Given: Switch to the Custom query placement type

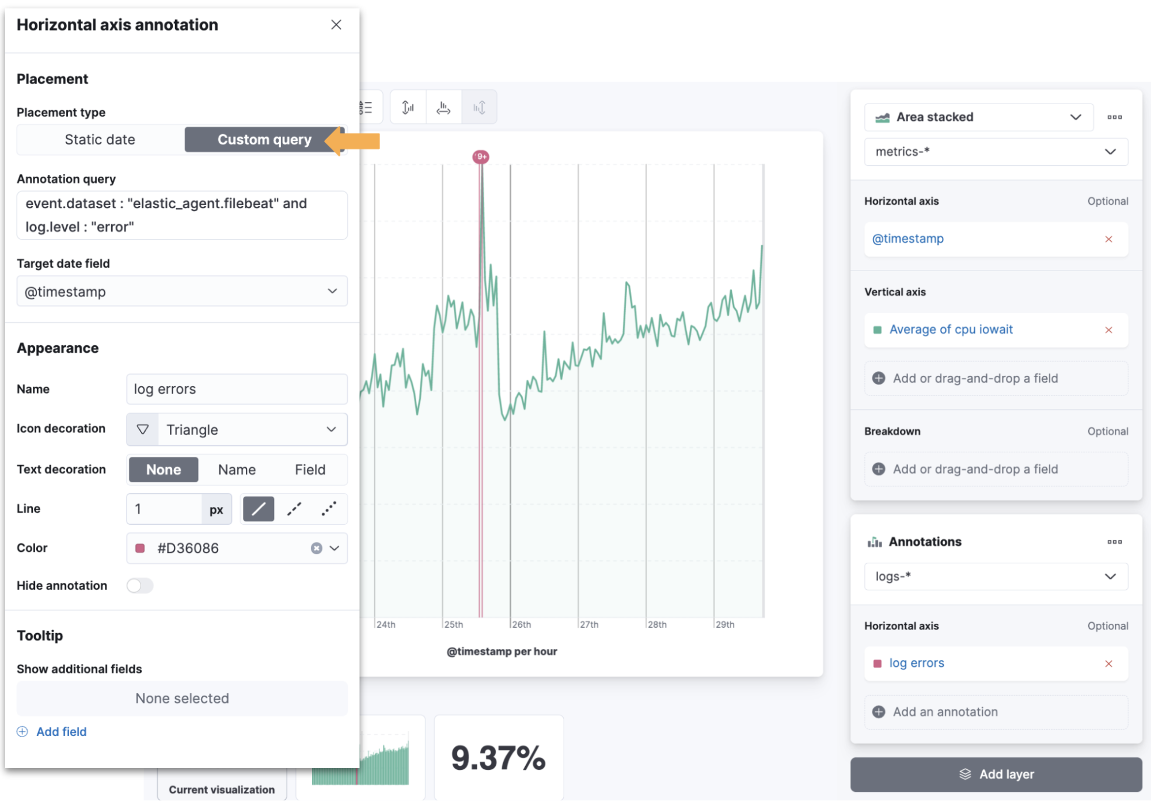Looking at the screenshot, I should pos(264,139).
